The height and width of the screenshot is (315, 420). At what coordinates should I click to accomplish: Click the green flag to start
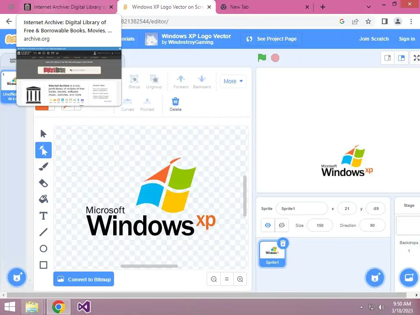click(x=262, y=57)
